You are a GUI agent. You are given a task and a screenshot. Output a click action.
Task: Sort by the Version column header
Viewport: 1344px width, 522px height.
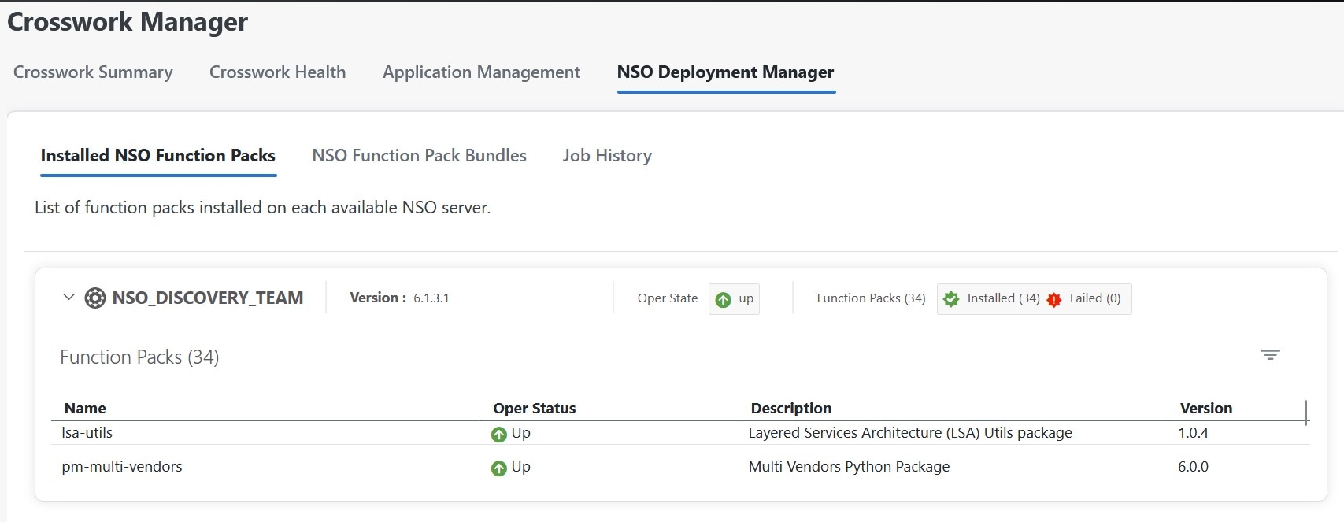click(1205, 408)
